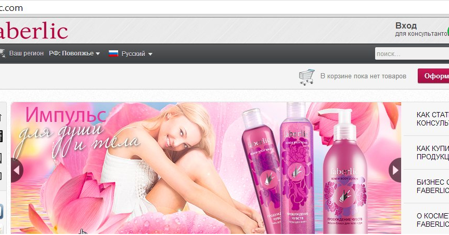Open the Вход consultant login link
This screenshot has height=235, width=449.
point(422,30)
